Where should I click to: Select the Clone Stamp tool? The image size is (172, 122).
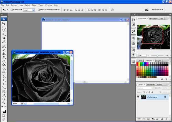tap(4, 54)
